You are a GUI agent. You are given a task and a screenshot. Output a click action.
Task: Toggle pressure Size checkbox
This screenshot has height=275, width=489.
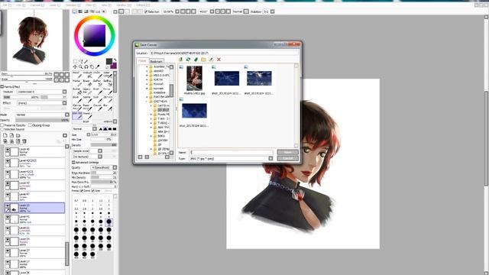click(93, 190)
